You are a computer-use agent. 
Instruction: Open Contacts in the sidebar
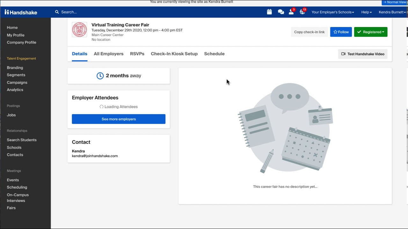point(15,155)
